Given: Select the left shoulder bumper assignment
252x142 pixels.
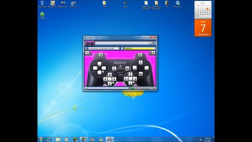Looking at the screenshot, I should [x=101, y=55].
